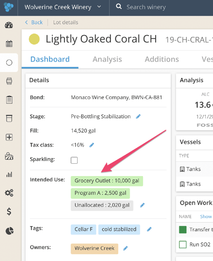Open the dashboard gauge icon in sidebar

pyautogui.click(x=9, y=25)
